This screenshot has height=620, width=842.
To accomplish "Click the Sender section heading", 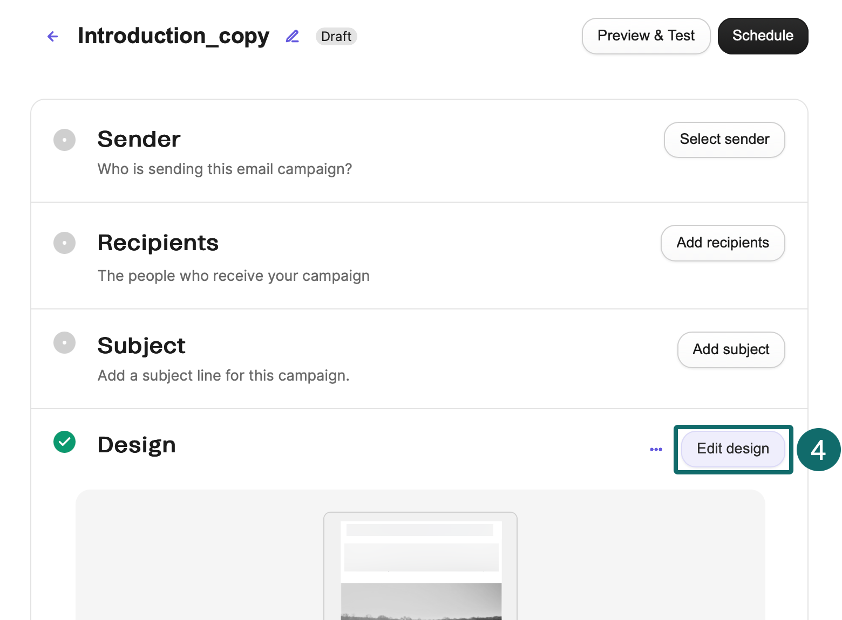I will 139,139.
